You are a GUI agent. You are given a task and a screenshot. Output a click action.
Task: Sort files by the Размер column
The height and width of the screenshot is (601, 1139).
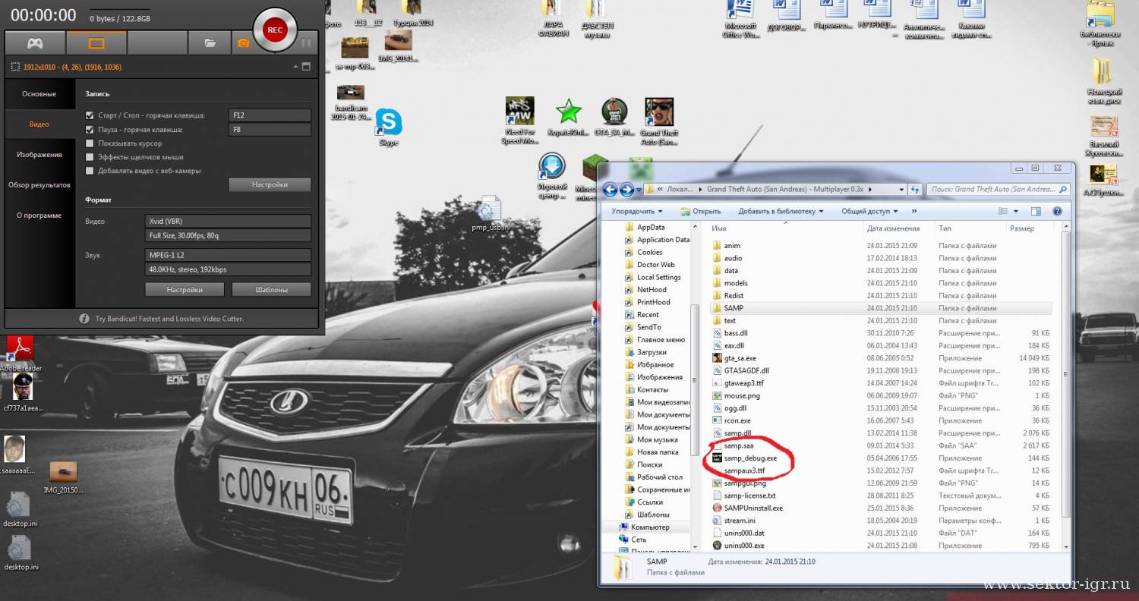[1031, 228]
